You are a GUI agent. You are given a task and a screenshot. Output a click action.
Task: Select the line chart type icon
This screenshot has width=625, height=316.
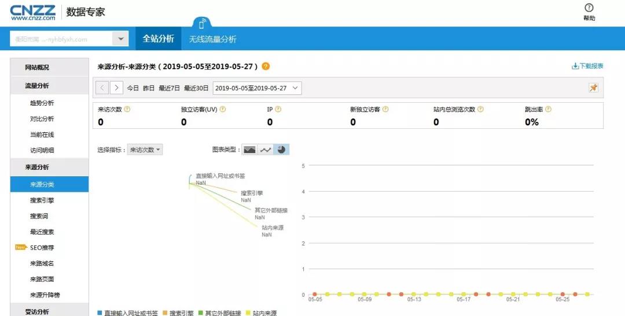(x=265, y=150)
